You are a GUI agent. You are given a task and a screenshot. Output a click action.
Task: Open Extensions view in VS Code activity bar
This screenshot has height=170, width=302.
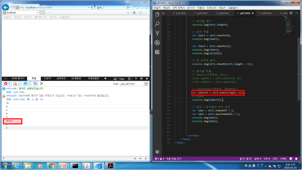point(157,52)
